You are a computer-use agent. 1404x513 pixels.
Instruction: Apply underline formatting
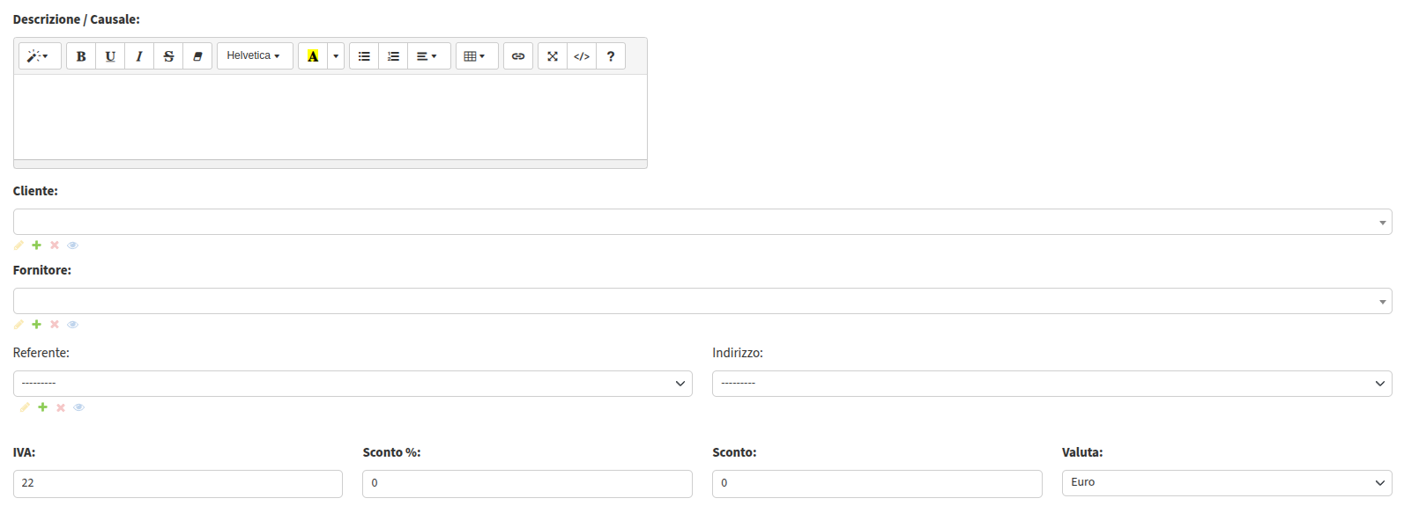coord(110,56)
